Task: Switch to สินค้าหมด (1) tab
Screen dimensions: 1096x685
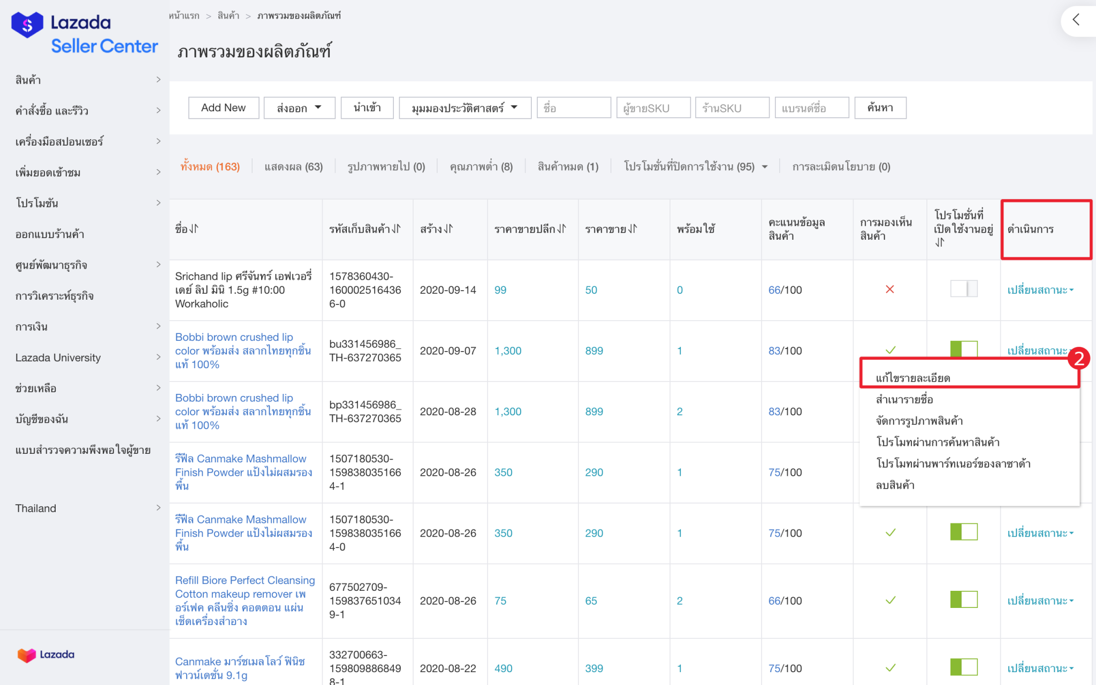Action: pos(568,166)
